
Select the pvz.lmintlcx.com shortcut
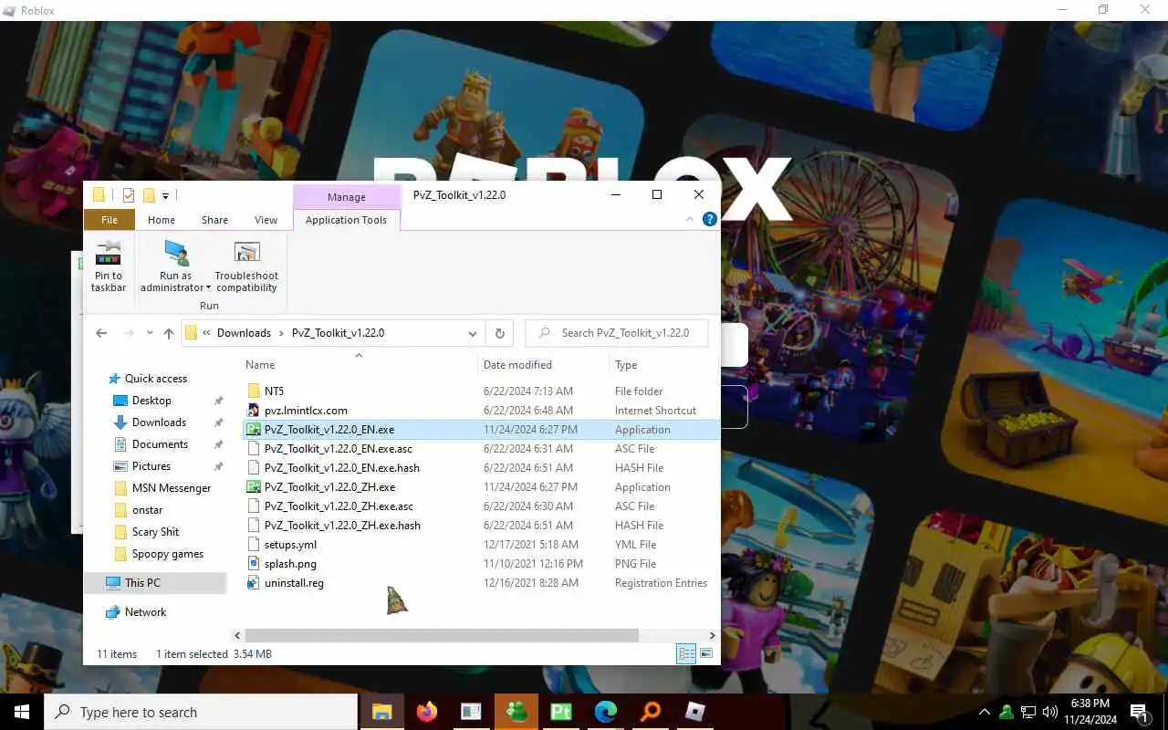pos(306,411)
